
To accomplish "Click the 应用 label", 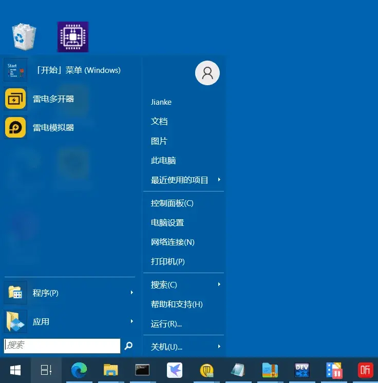I will pyautogui.click(x=41, y=322).
